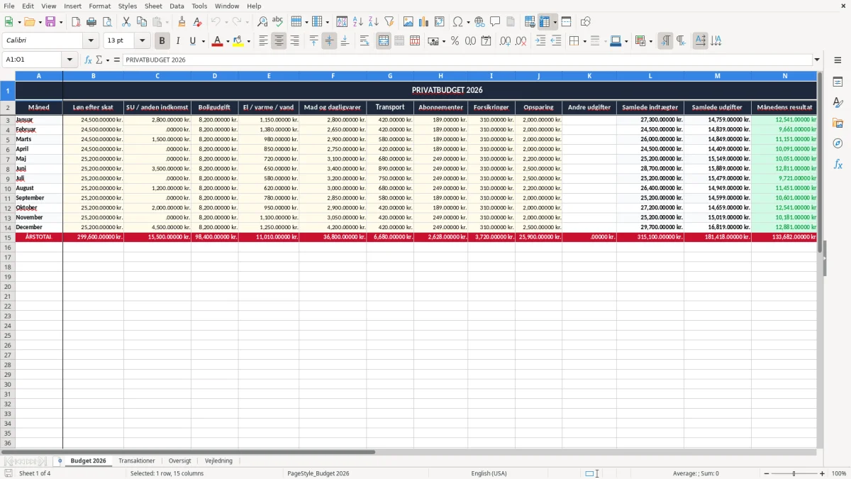Open Conditional Formatting dropdown arrow
This screenshot has width=851, height=479.
pyautogui.click(x=650, y=41)
